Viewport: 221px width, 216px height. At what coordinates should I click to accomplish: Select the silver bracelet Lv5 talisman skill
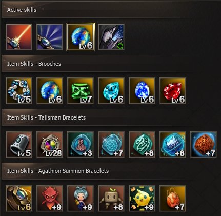point(19,145)
